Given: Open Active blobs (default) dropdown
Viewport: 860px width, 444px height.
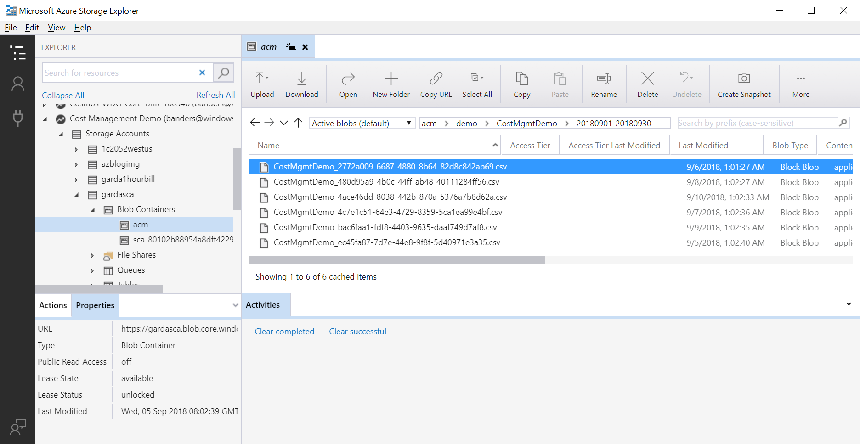Looking at the screenshot, I should point(362,123).
